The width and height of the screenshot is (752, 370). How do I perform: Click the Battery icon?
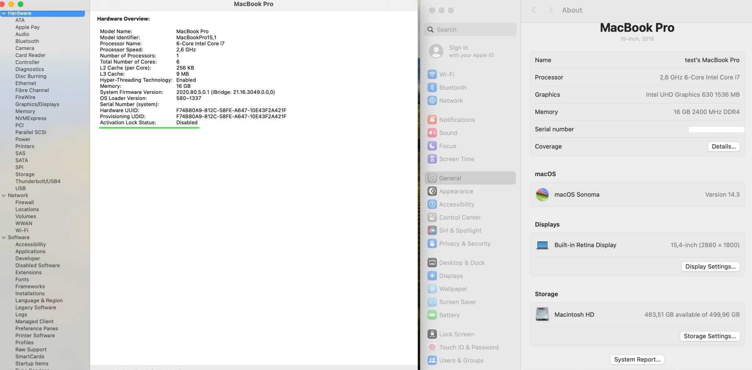click(x=432, y=315)
